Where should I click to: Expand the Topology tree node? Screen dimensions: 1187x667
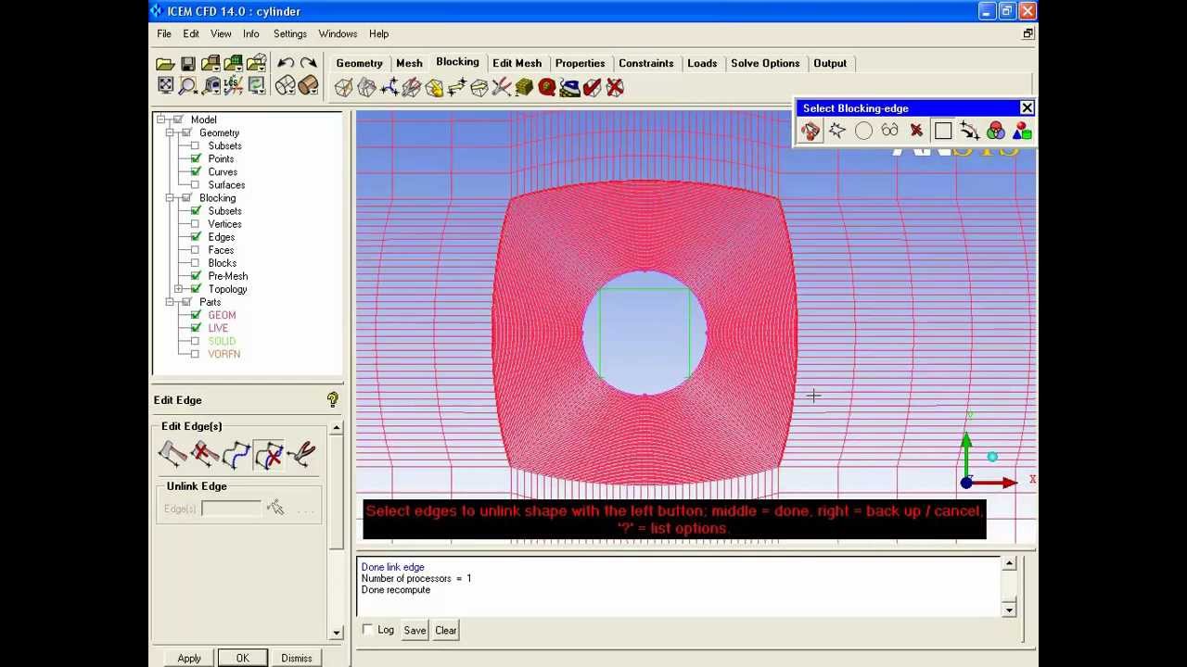click(x=179, y=289)
